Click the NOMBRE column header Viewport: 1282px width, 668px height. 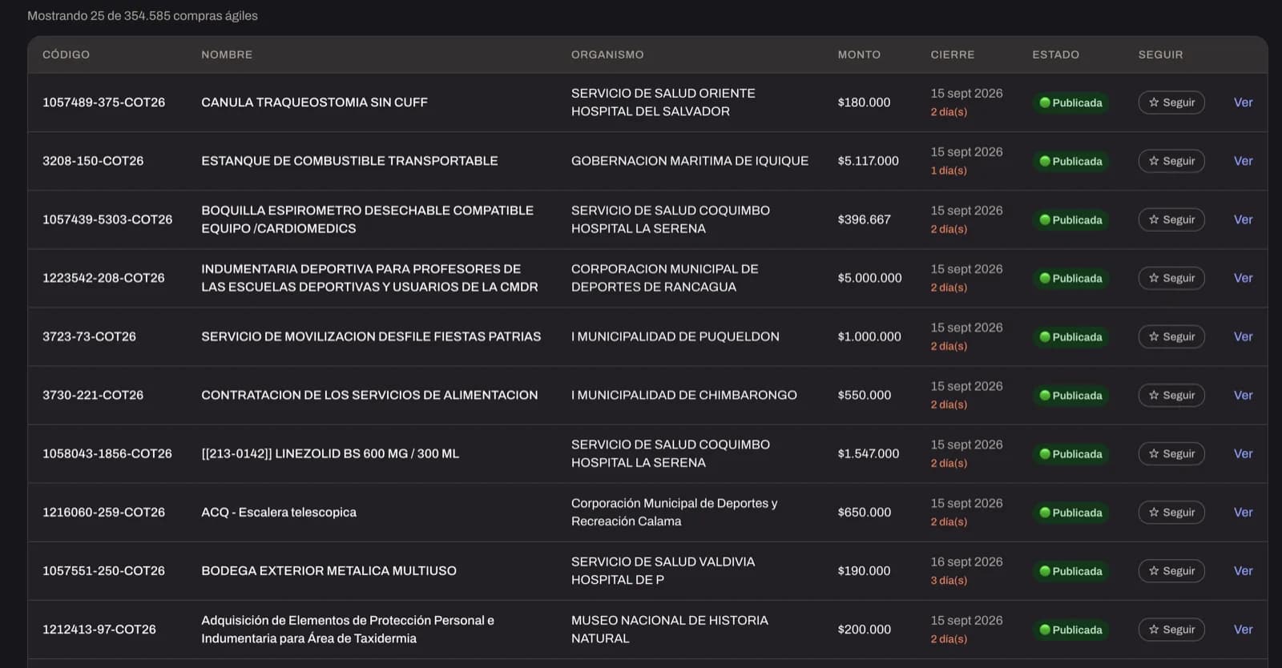(x=227, y=54)
